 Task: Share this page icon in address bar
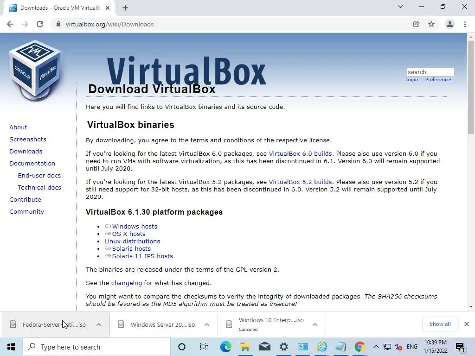[x=417, y=24]
